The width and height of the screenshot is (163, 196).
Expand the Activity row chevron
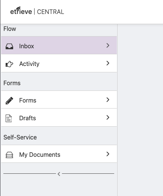(x=108, y=63)
